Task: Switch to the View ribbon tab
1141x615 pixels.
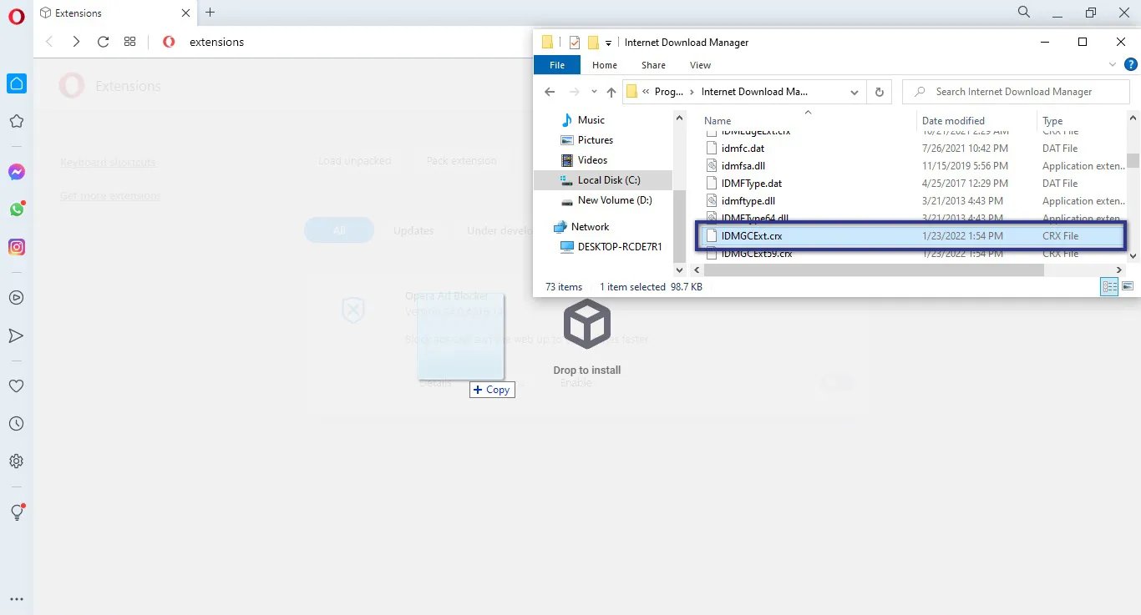Action: pyautogui.click(x=700, y=64)
